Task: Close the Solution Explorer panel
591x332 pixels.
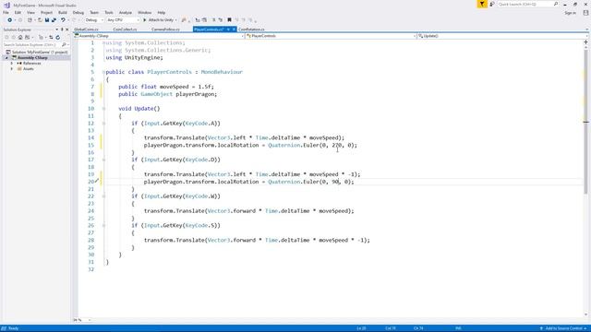Action: pyautogui.click(x=67, y=30)
